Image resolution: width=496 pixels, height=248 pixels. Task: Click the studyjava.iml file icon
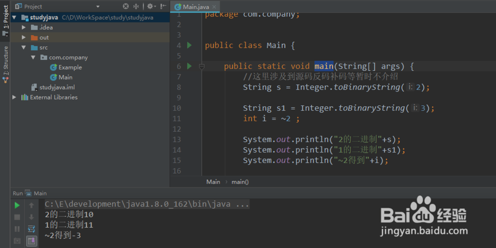point(34,87)
